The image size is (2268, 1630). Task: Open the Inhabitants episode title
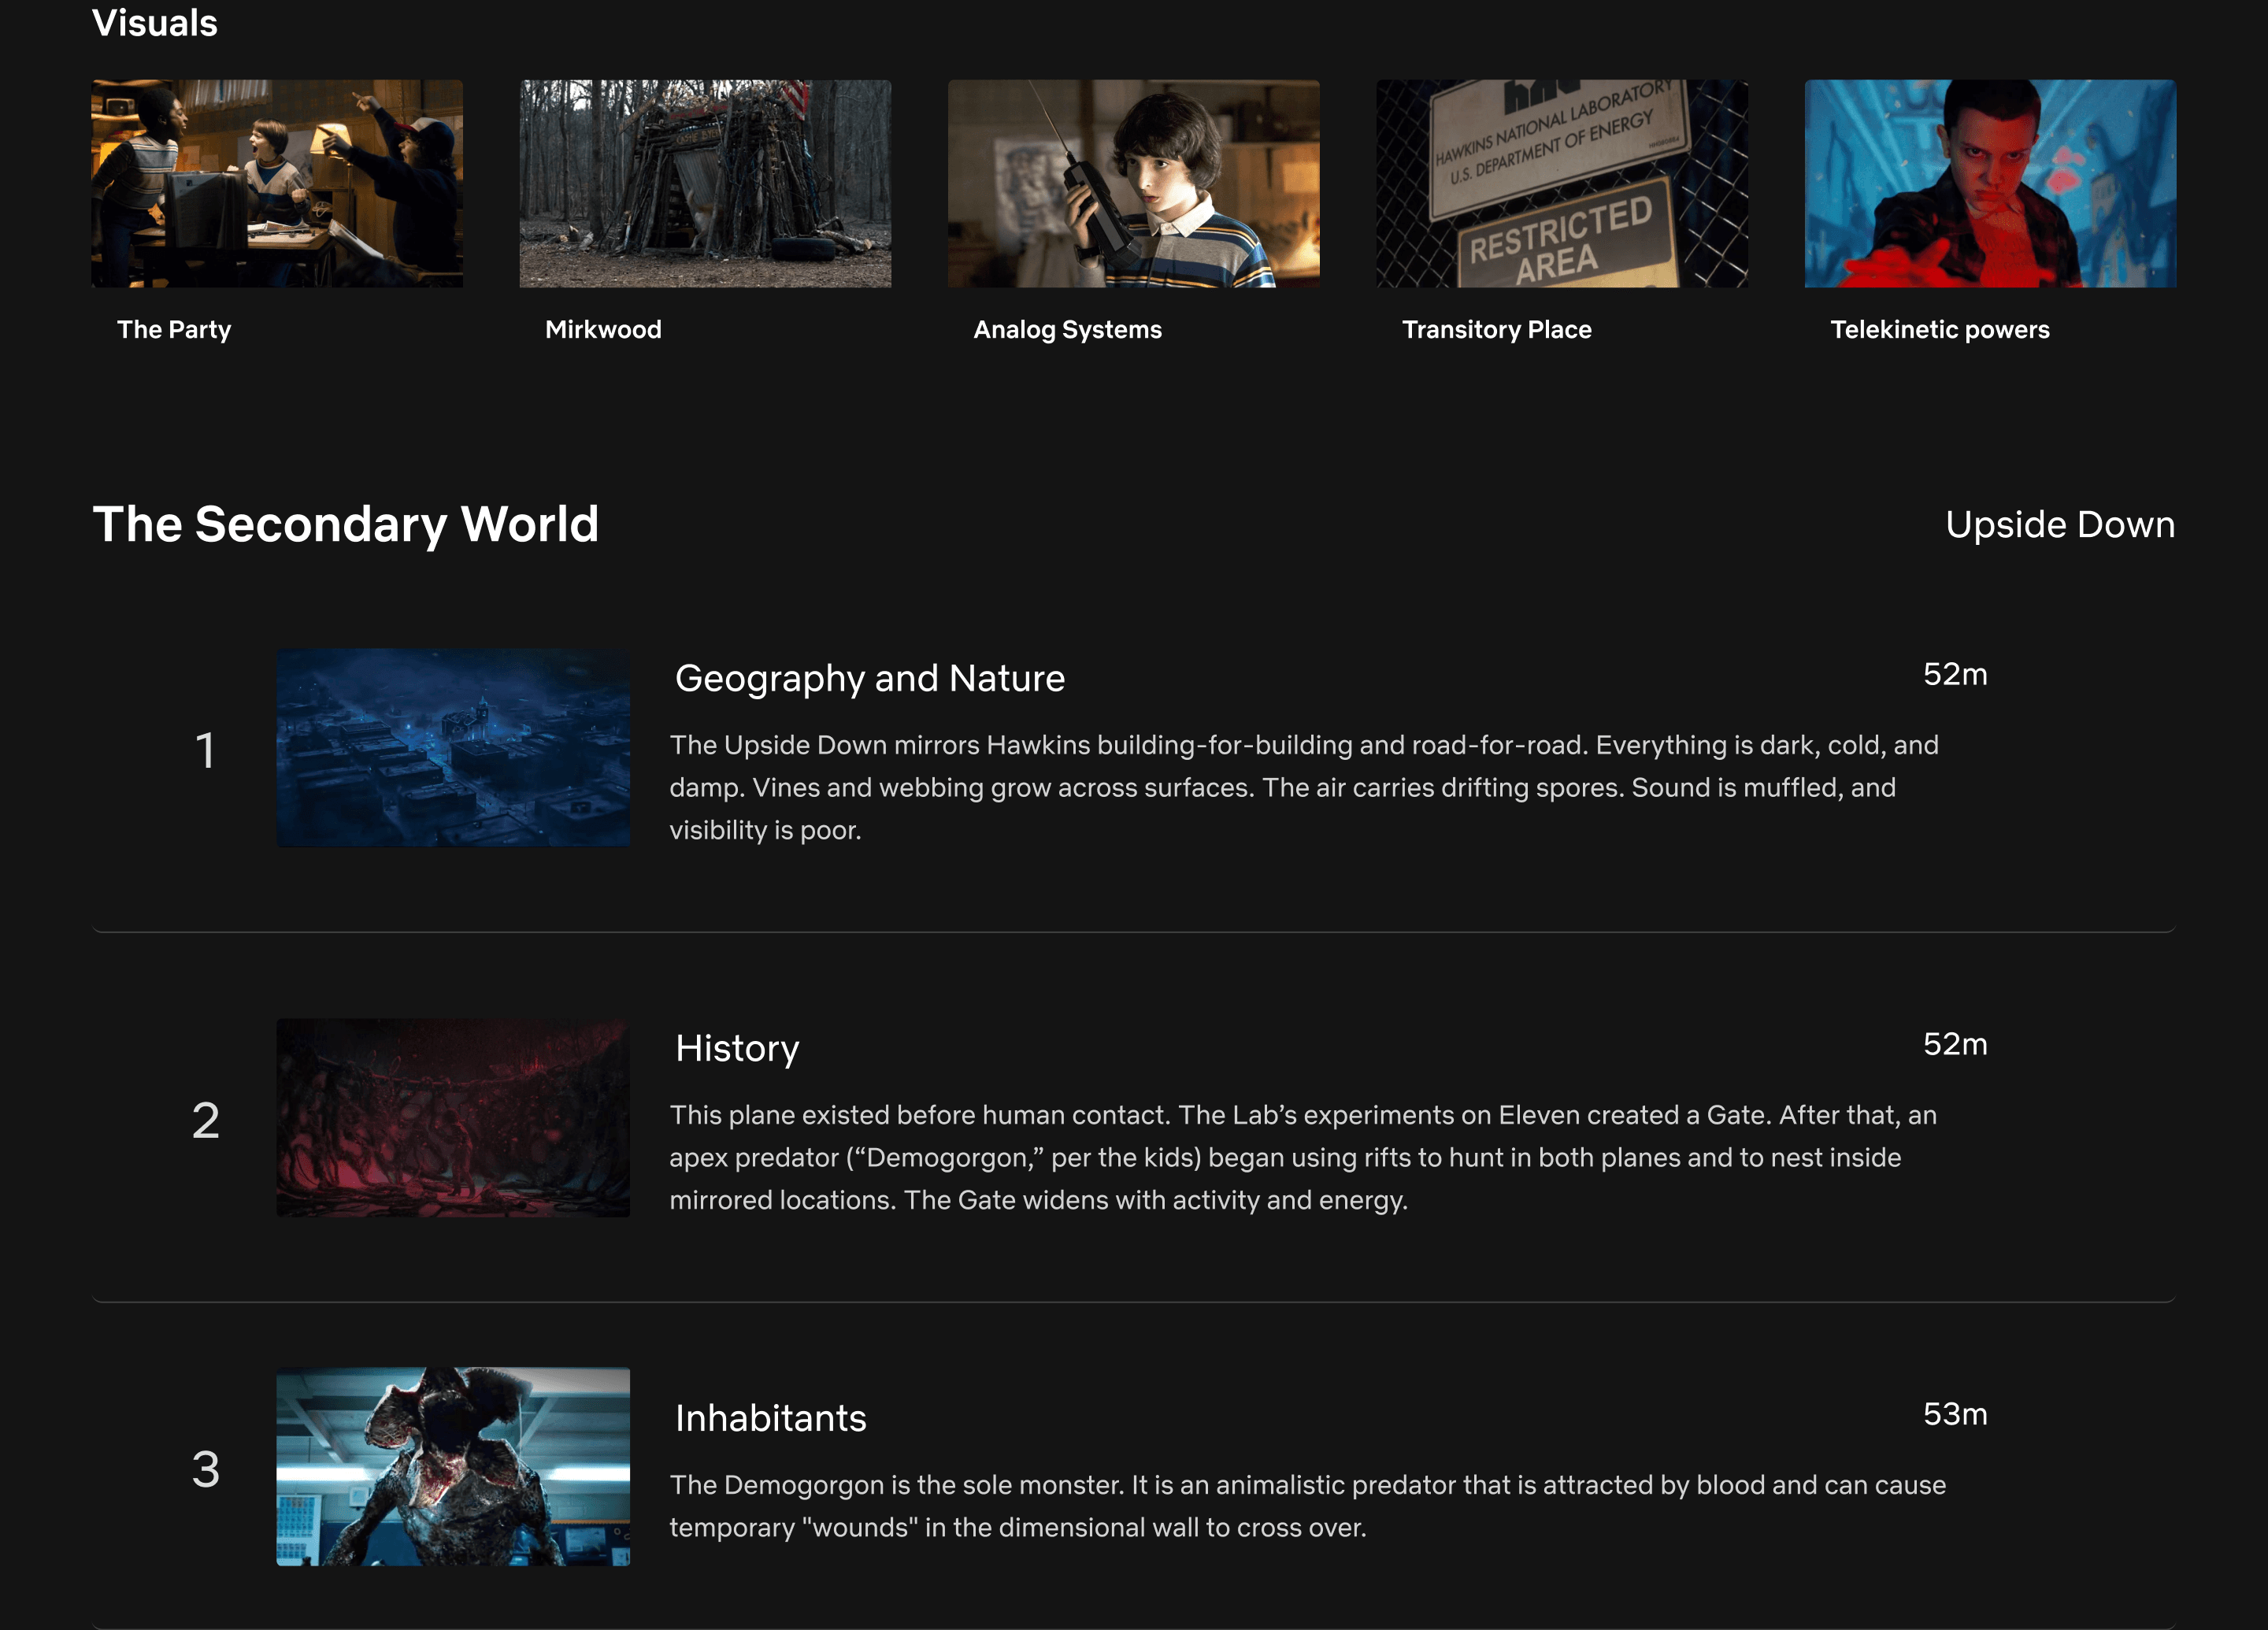(x=770, y=1419)
